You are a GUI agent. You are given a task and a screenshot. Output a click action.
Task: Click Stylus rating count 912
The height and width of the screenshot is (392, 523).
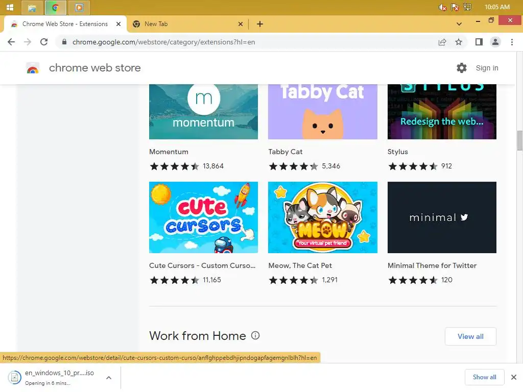click(x=446, y=166)
